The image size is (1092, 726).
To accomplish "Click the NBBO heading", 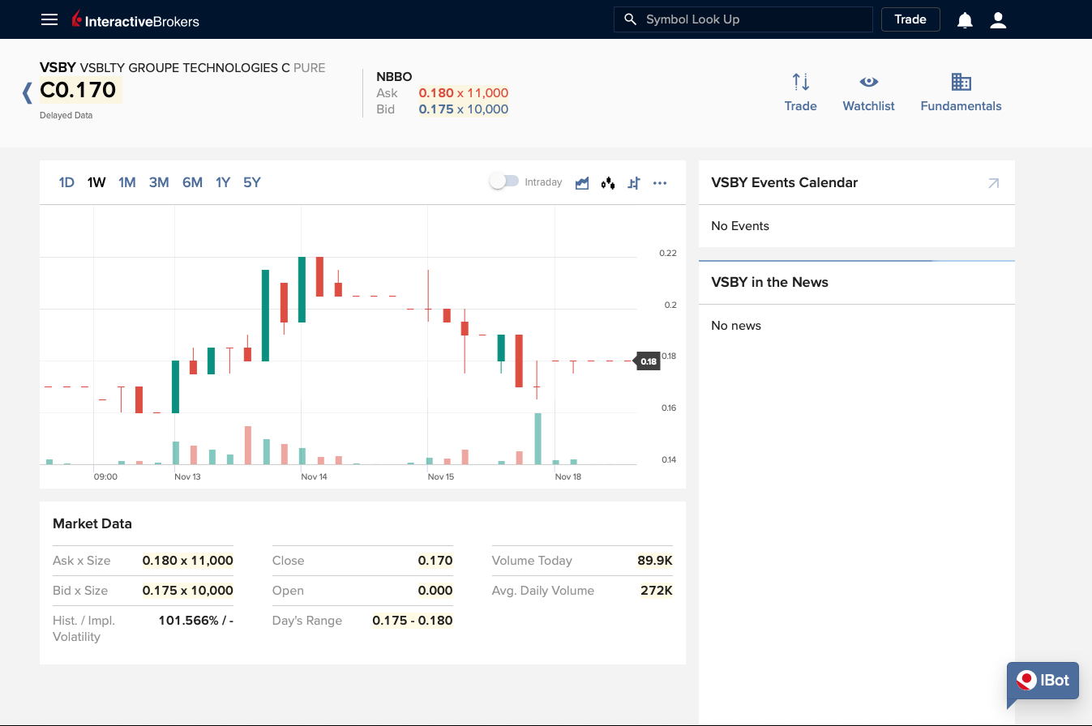I will 394,77.
